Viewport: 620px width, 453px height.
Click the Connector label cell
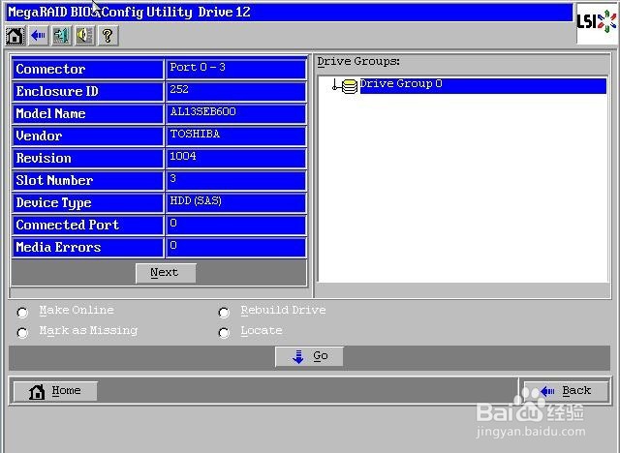(x=88, y=69)
